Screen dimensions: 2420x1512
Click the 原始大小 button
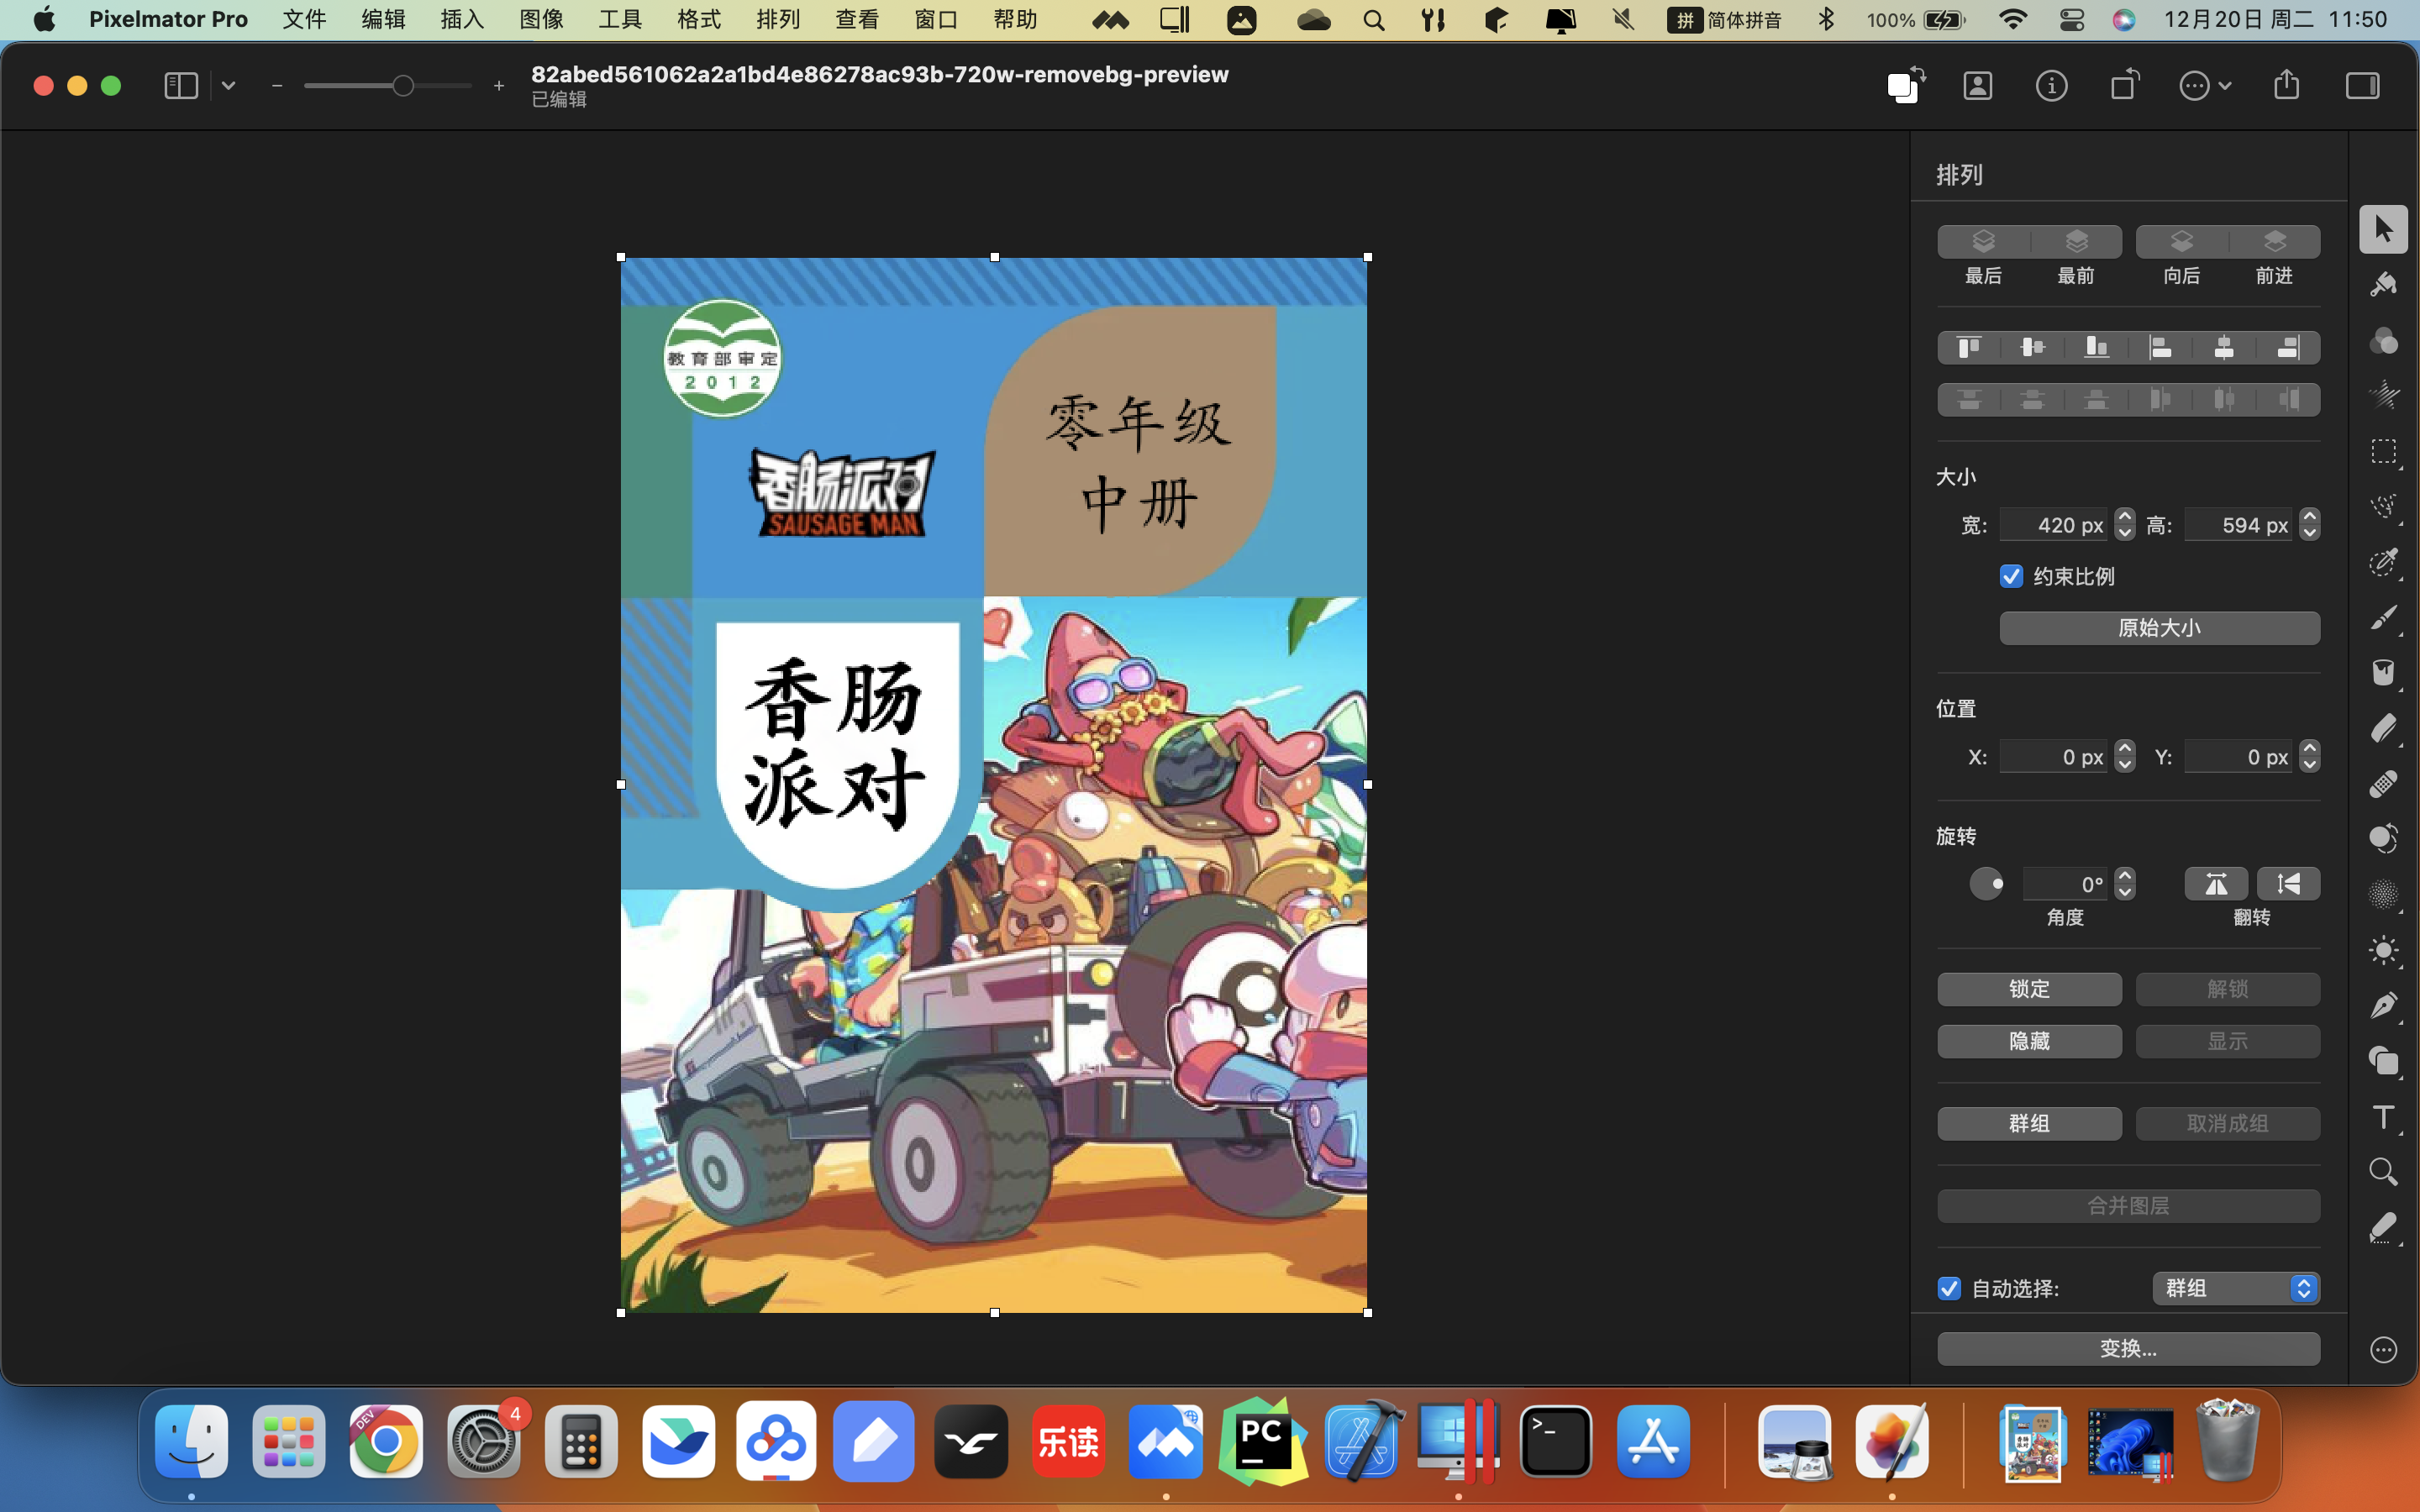2159,628
